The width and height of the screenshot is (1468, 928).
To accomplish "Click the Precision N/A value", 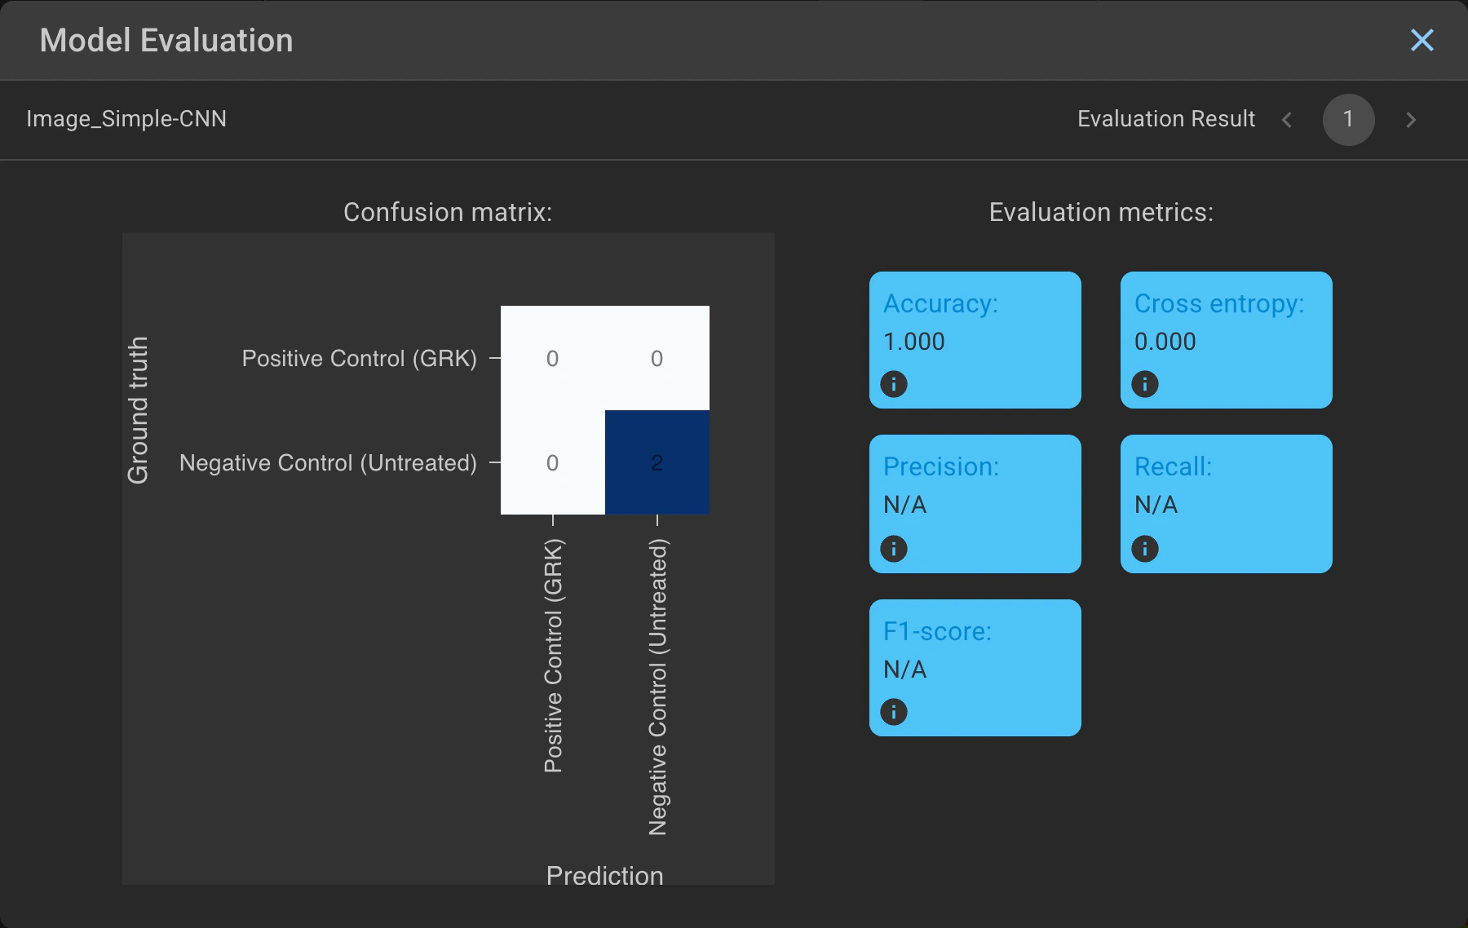I will (905, 505).
